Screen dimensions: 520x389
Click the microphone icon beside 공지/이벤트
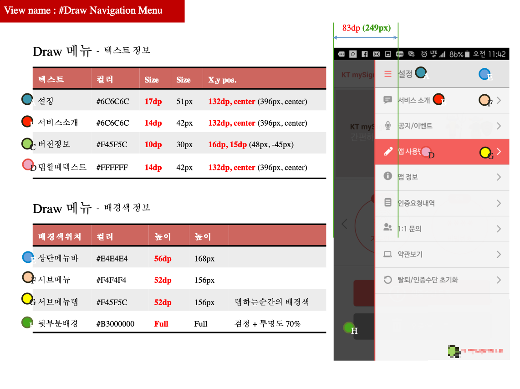click(x=388, y=126)
